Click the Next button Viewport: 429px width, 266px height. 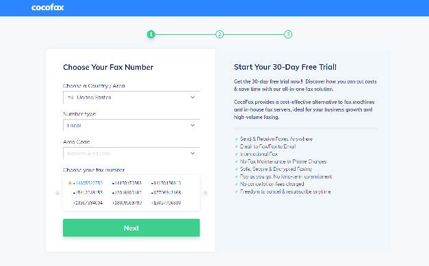point(131,228)
